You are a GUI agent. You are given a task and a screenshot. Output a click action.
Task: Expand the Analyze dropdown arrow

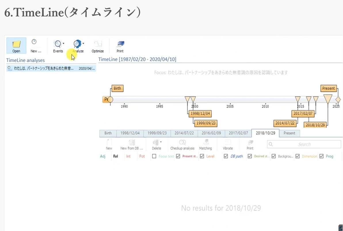click(x=83, y=44)
